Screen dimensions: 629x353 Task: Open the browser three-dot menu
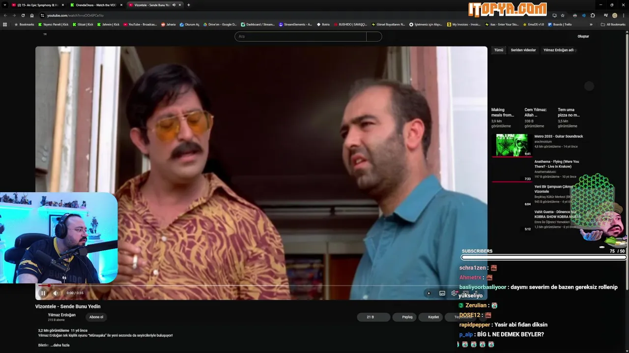coord(624,15)
